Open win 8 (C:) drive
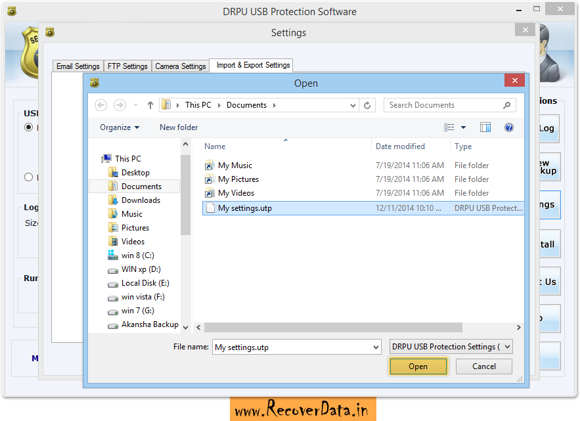This screenshot has width=580, height=421. 131,255
